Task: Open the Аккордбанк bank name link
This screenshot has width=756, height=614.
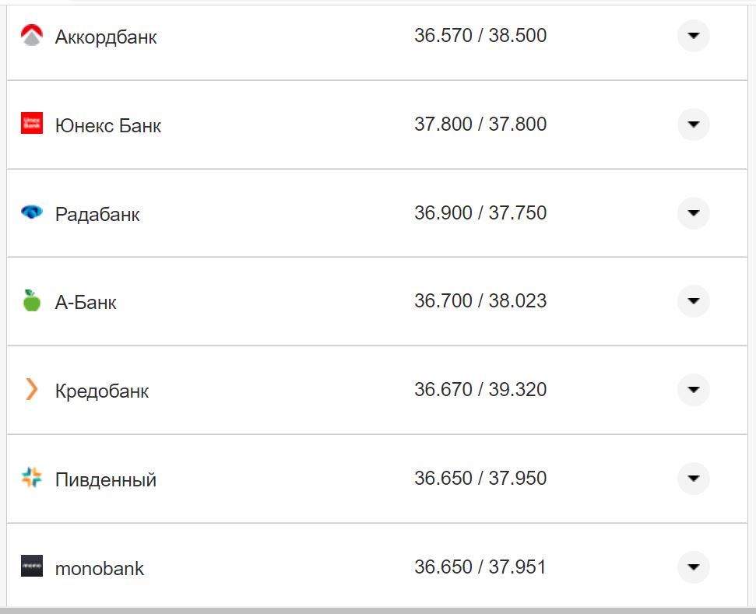Action: pyautogui.click(x=105, y=36)
